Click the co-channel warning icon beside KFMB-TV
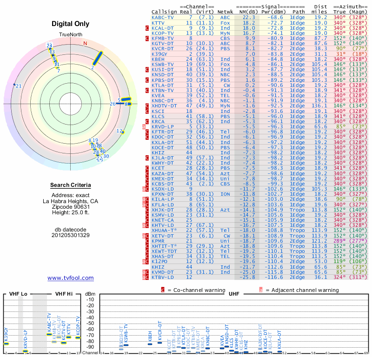The image size is (372, 357). pos(147,38)
